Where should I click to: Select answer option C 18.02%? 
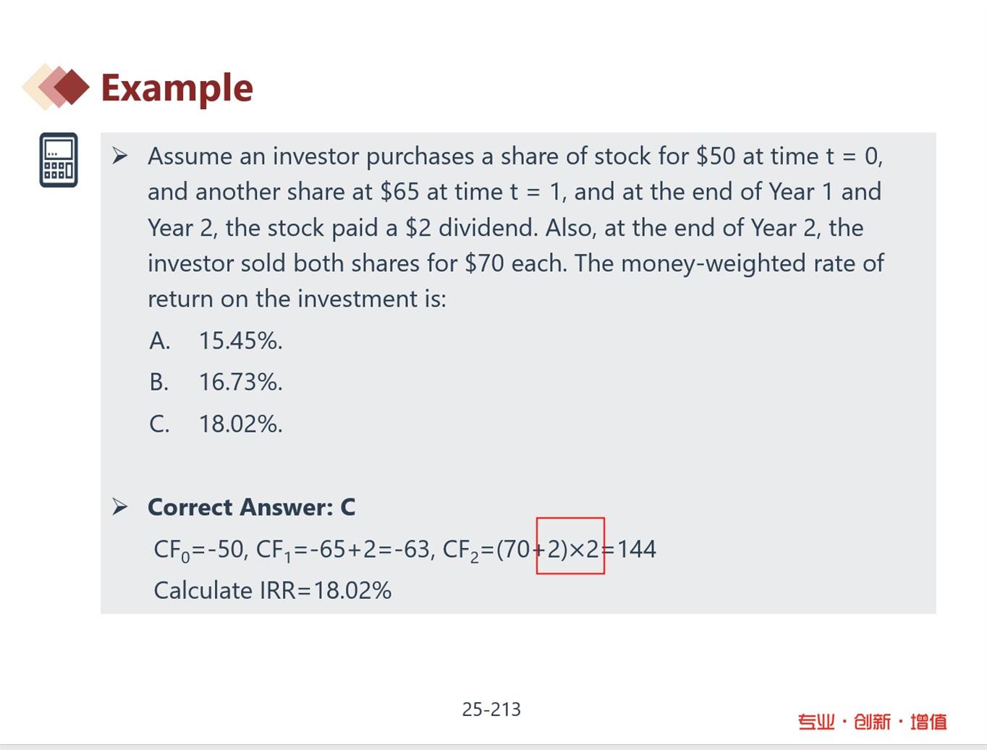[x=216, y=424]
